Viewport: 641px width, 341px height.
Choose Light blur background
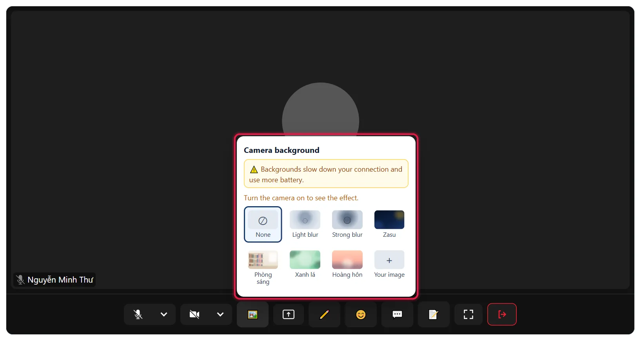tap(305, 225)
